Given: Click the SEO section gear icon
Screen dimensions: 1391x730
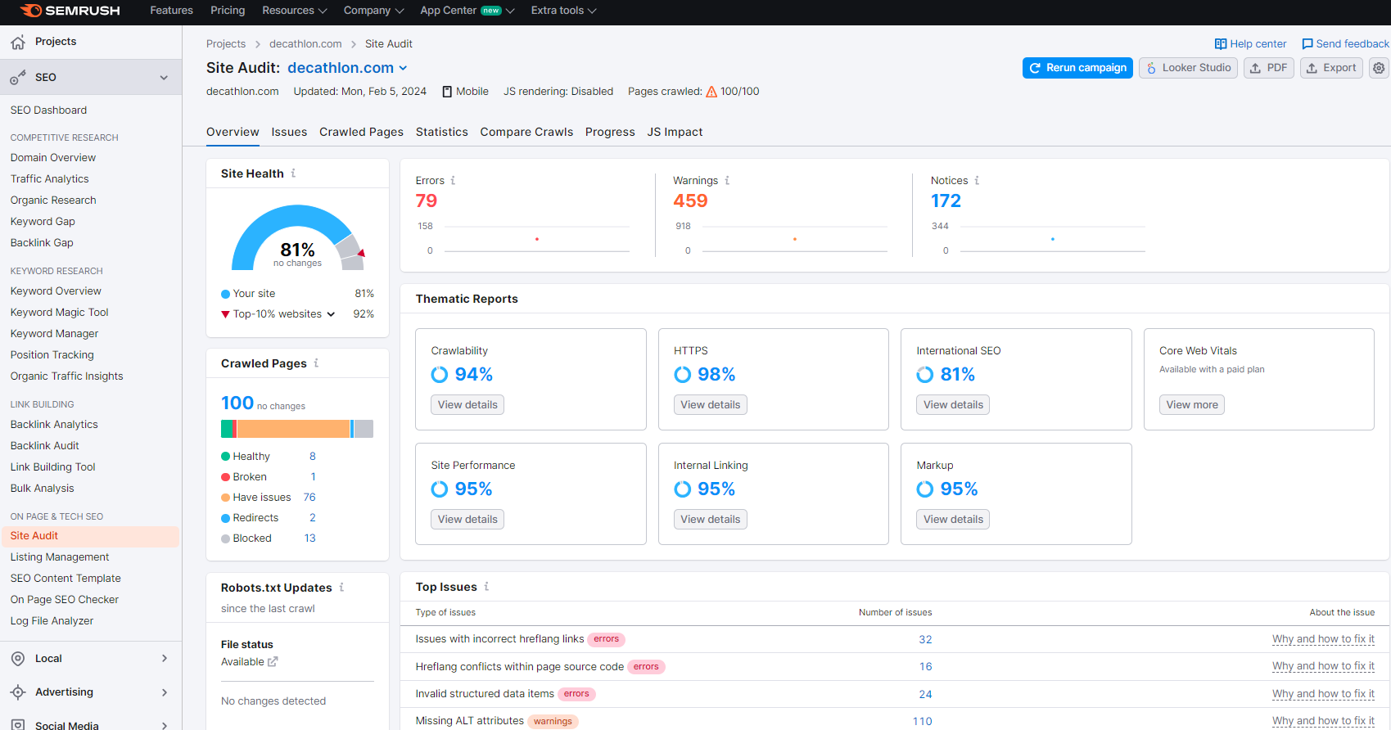Looking at the screenshot, I should (x=18, y=78).
